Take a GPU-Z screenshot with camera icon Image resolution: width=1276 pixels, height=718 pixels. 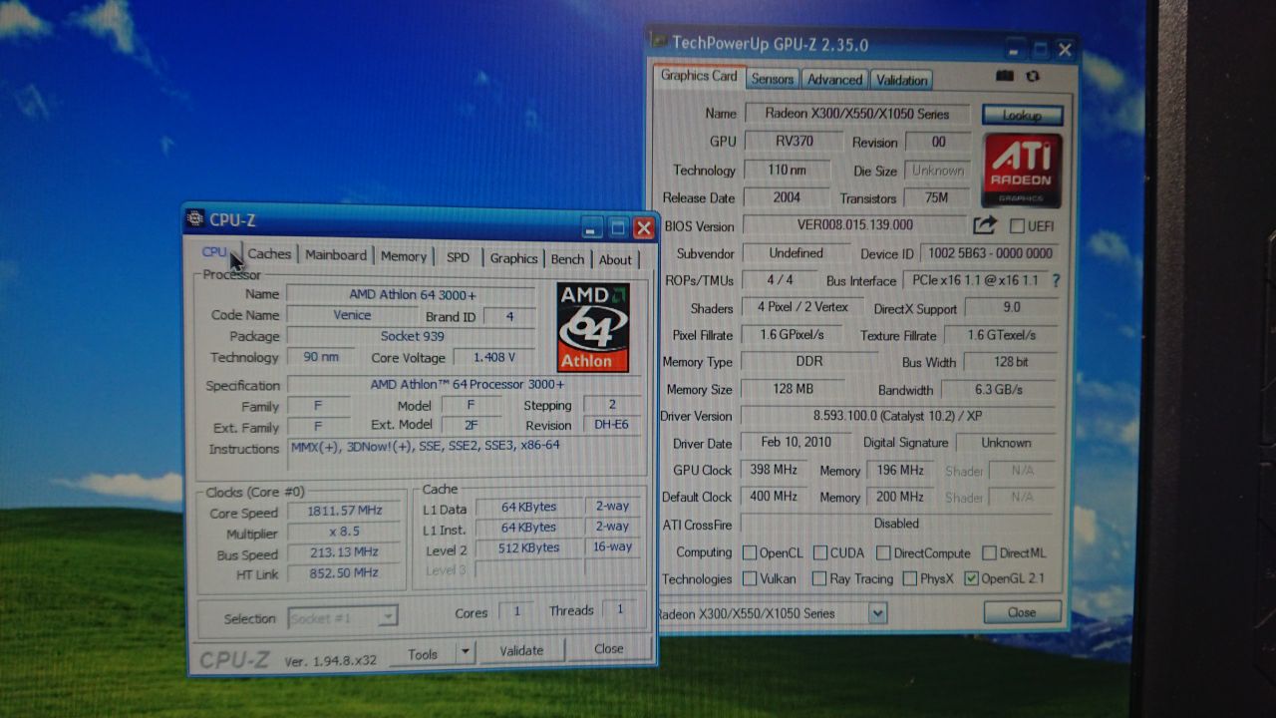pyautogui.click(x=1005, y=76)
